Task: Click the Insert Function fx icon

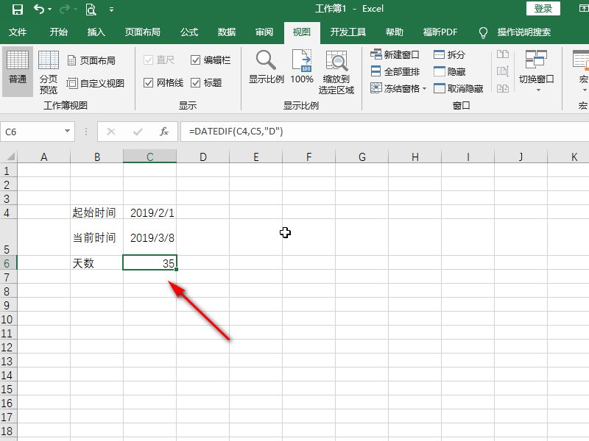Action: [x=163, y=132]
